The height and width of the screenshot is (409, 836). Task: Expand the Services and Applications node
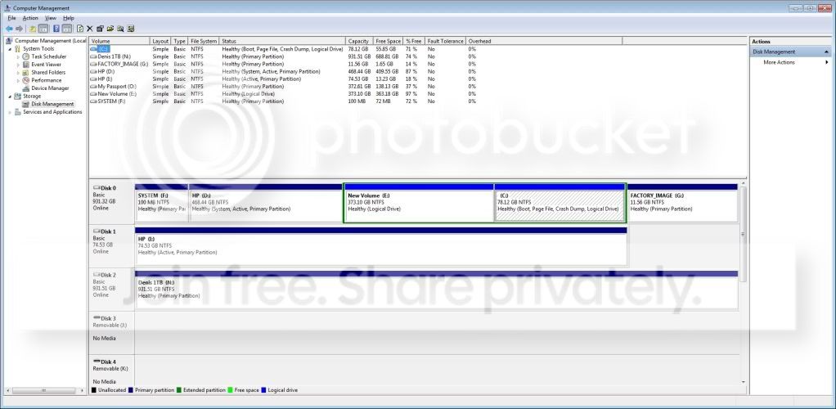[x=10, y=112]
